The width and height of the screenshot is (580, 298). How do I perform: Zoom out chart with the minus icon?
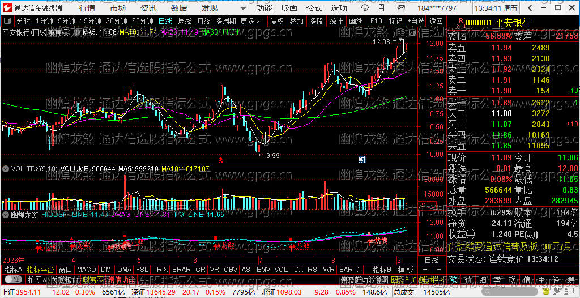point(439,269)
